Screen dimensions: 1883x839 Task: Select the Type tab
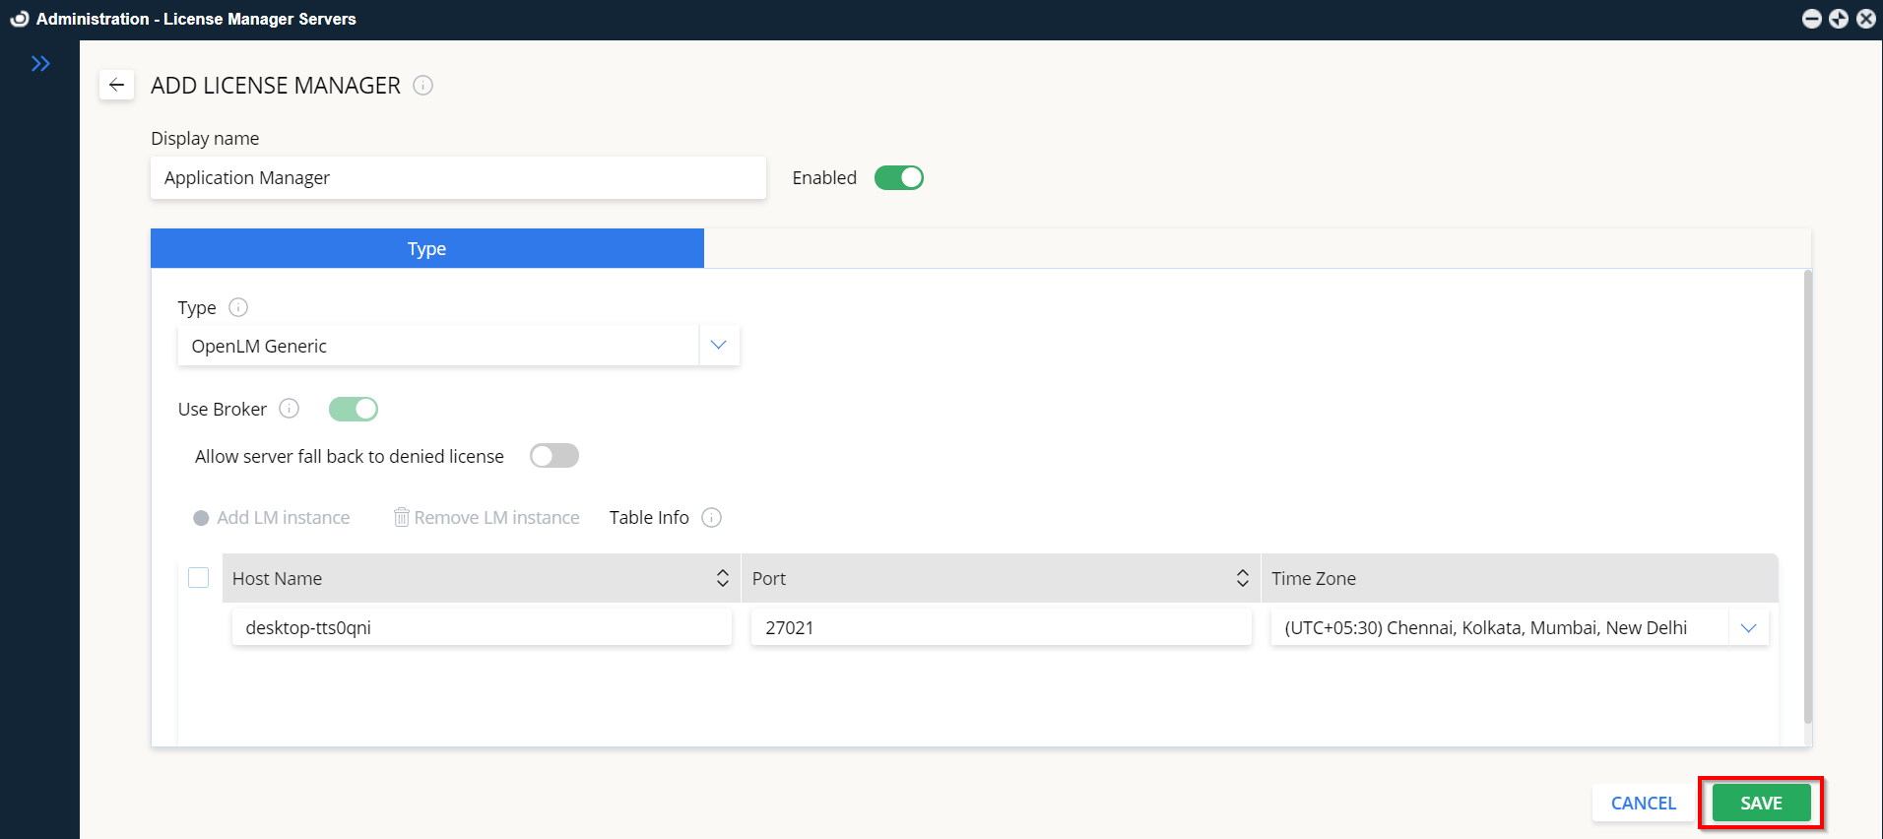(x=427, y=249)
